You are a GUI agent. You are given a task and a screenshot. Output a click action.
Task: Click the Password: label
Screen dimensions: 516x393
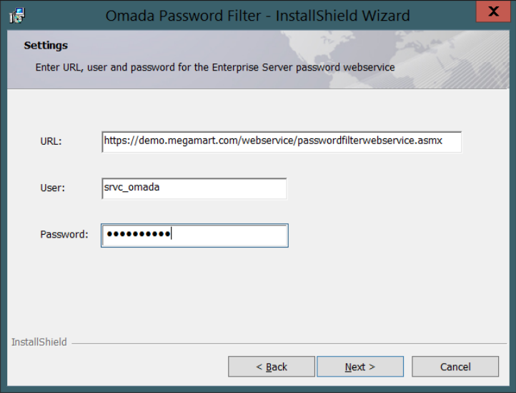click(64, 235)
